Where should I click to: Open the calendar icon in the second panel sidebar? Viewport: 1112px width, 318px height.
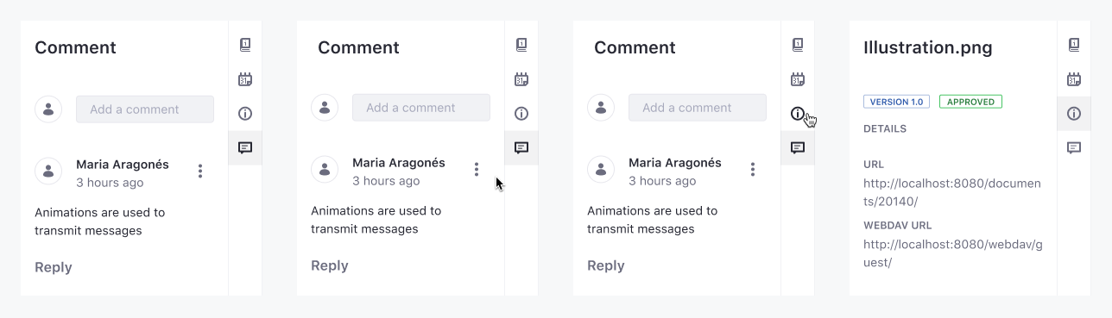click(521, 79)
